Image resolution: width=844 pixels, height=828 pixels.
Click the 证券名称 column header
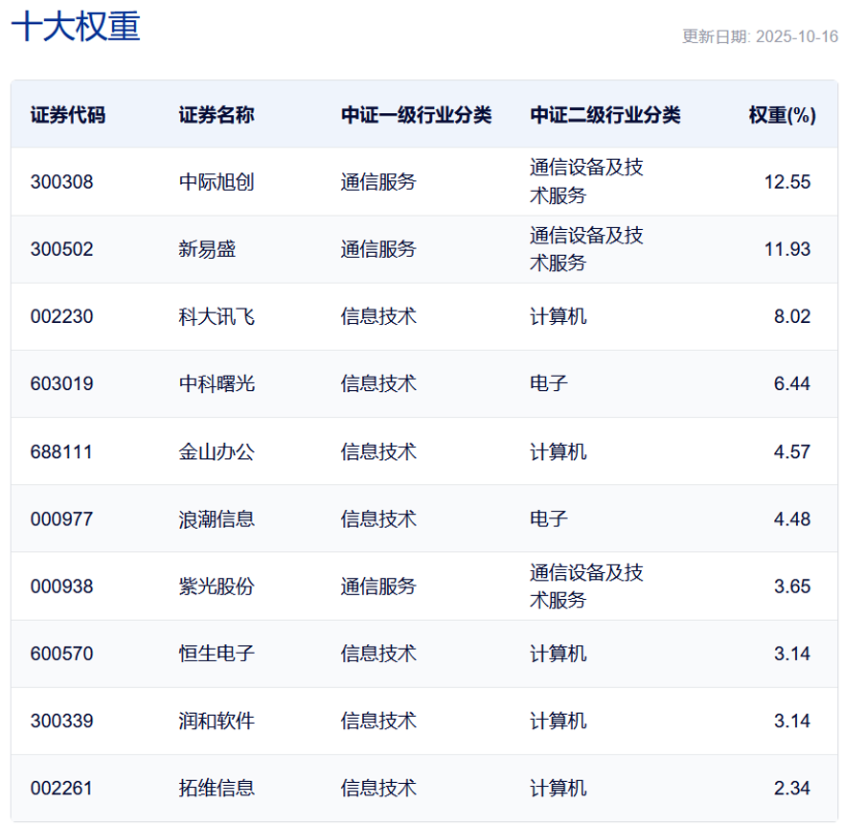(207, 114)
